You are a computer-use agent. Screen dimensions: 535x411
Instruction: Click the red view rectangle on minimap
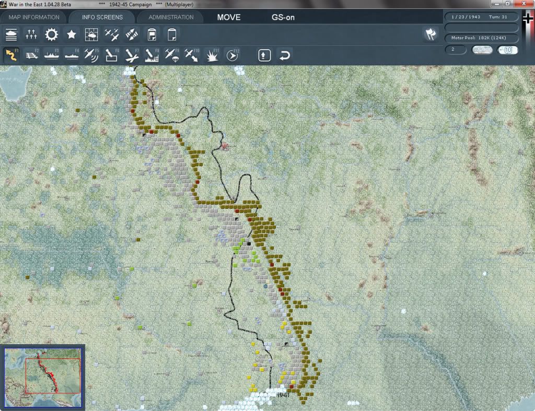click(53, 375)
